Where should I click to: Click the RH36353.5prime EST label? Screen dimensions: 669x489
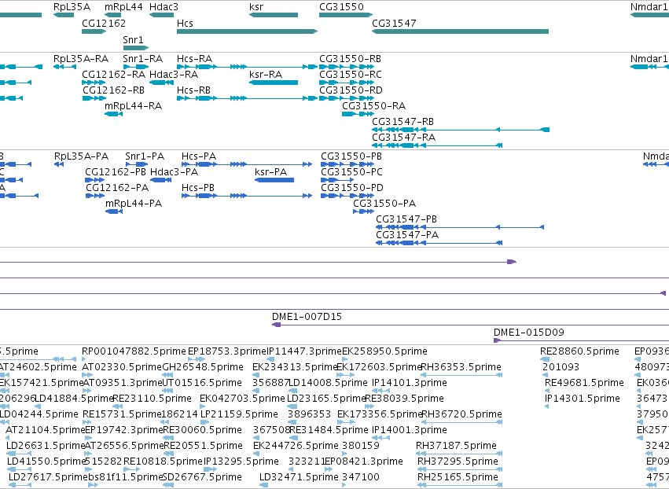point(461,367)
